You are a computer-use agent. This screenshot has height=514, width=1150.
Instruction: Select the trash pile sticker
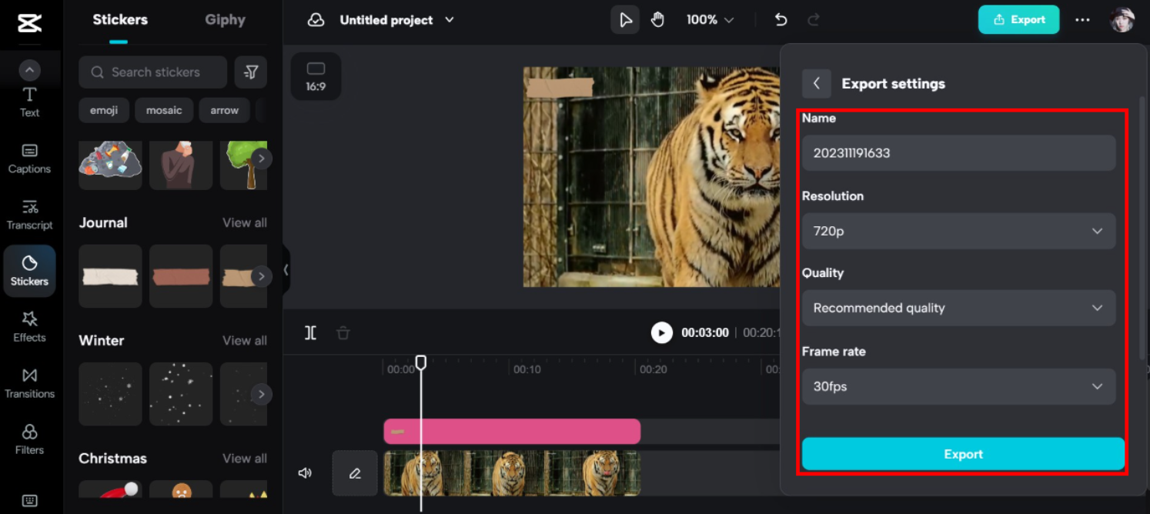click(x=110, y=165)
